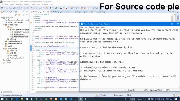Collapse the JavaCRUD project node
This screenshot has width=180, height=101.
pos(2,18)
